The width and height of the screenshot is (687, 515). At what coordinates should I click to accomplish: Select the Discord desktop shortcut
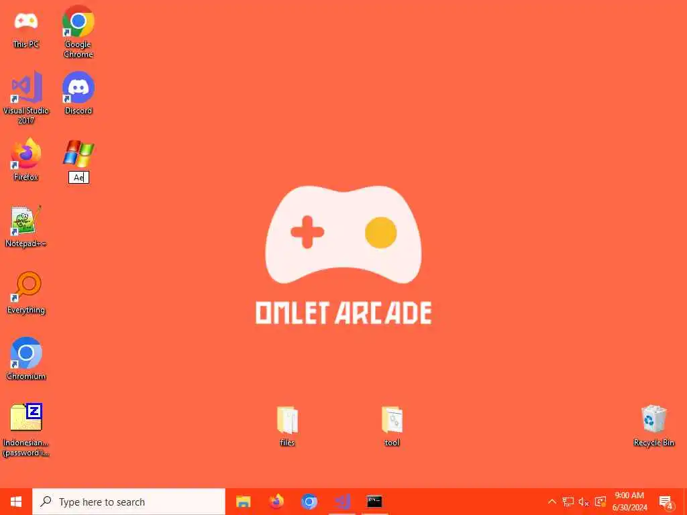pos(78,93)
